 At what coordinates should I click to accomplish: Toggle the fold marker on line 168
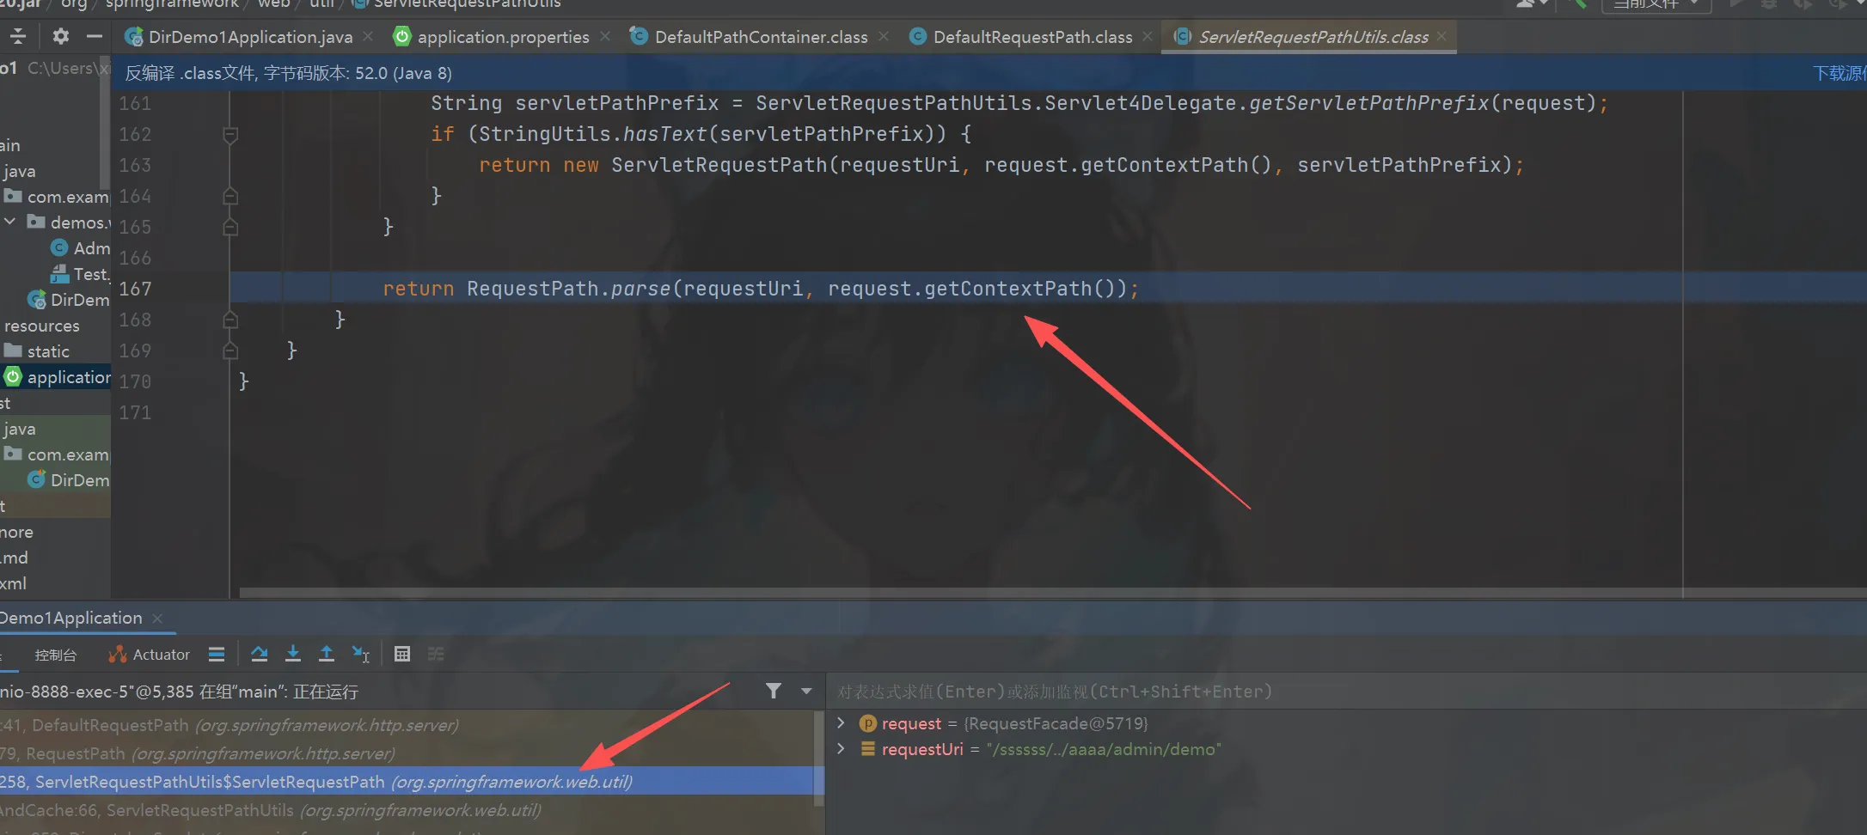(230, 320)
